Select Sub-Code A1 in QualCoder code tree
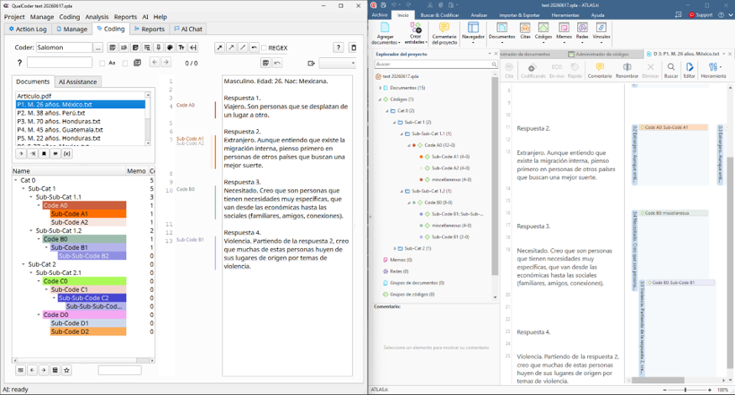 pyautogui.click(x=88, y=214)
